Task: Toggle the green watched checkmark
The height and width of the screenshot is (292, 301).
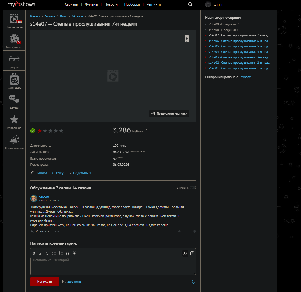Action: [32, 131]
